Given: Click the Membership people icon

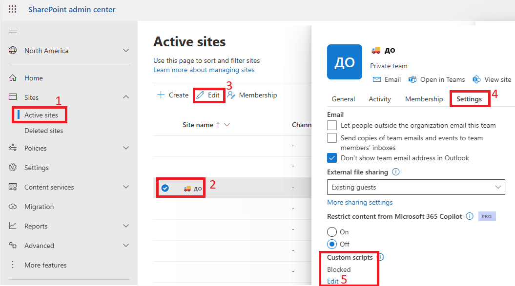Looking at the screenshot, I should coord(231,95).
